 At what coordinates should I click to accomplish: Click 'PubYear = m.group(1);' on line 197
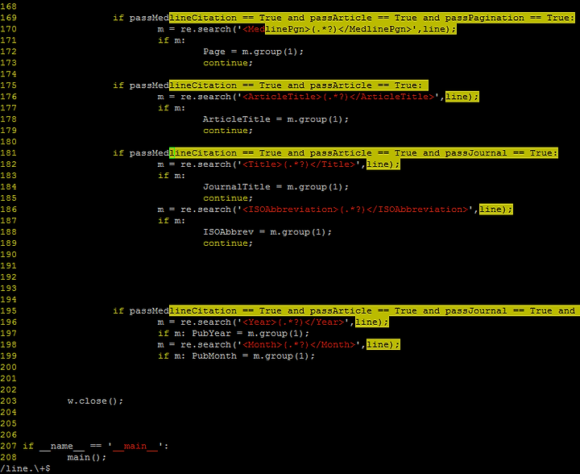(x=251, y=334)
